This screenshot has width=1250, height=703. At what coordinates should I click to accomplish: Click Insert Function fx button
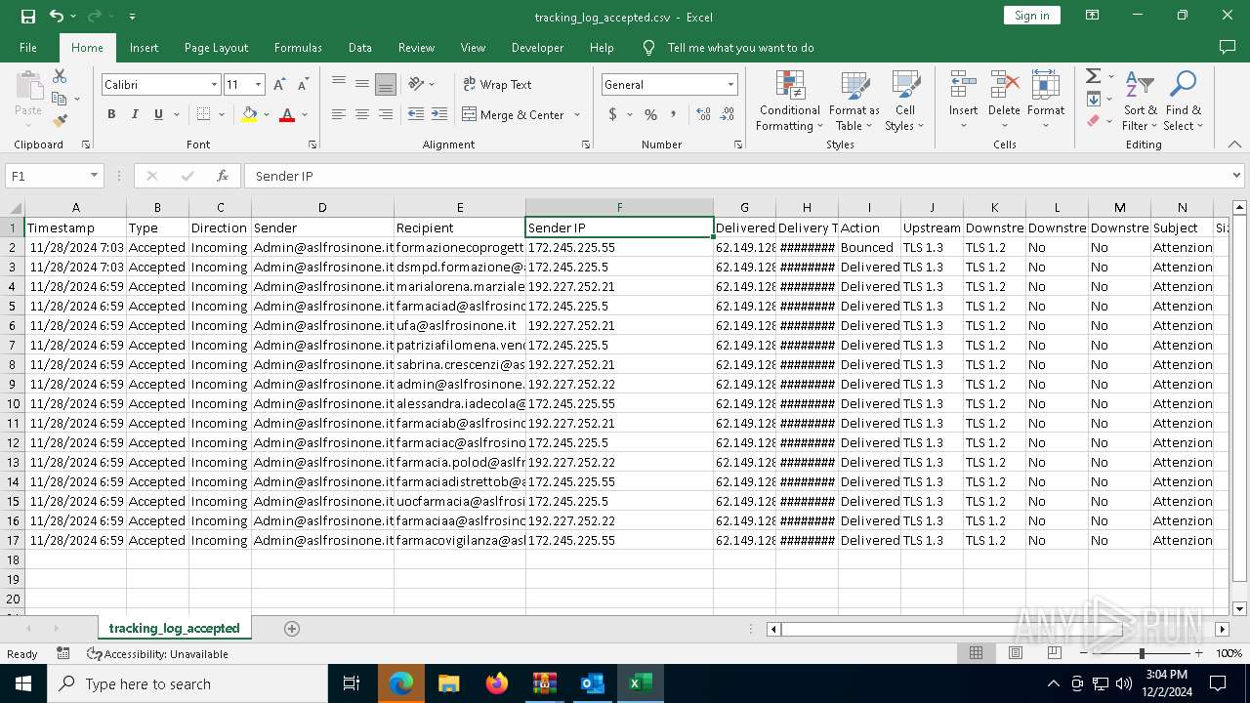pos(223,176)
